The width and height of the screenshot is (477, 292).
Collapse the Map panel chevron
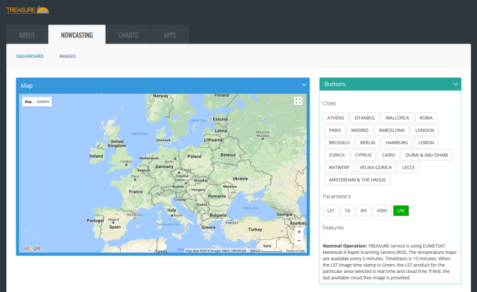click(304, 85)
